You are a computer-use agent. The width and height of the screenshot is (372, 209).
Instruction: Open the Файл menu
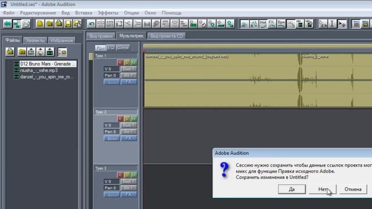click(9, 13)
